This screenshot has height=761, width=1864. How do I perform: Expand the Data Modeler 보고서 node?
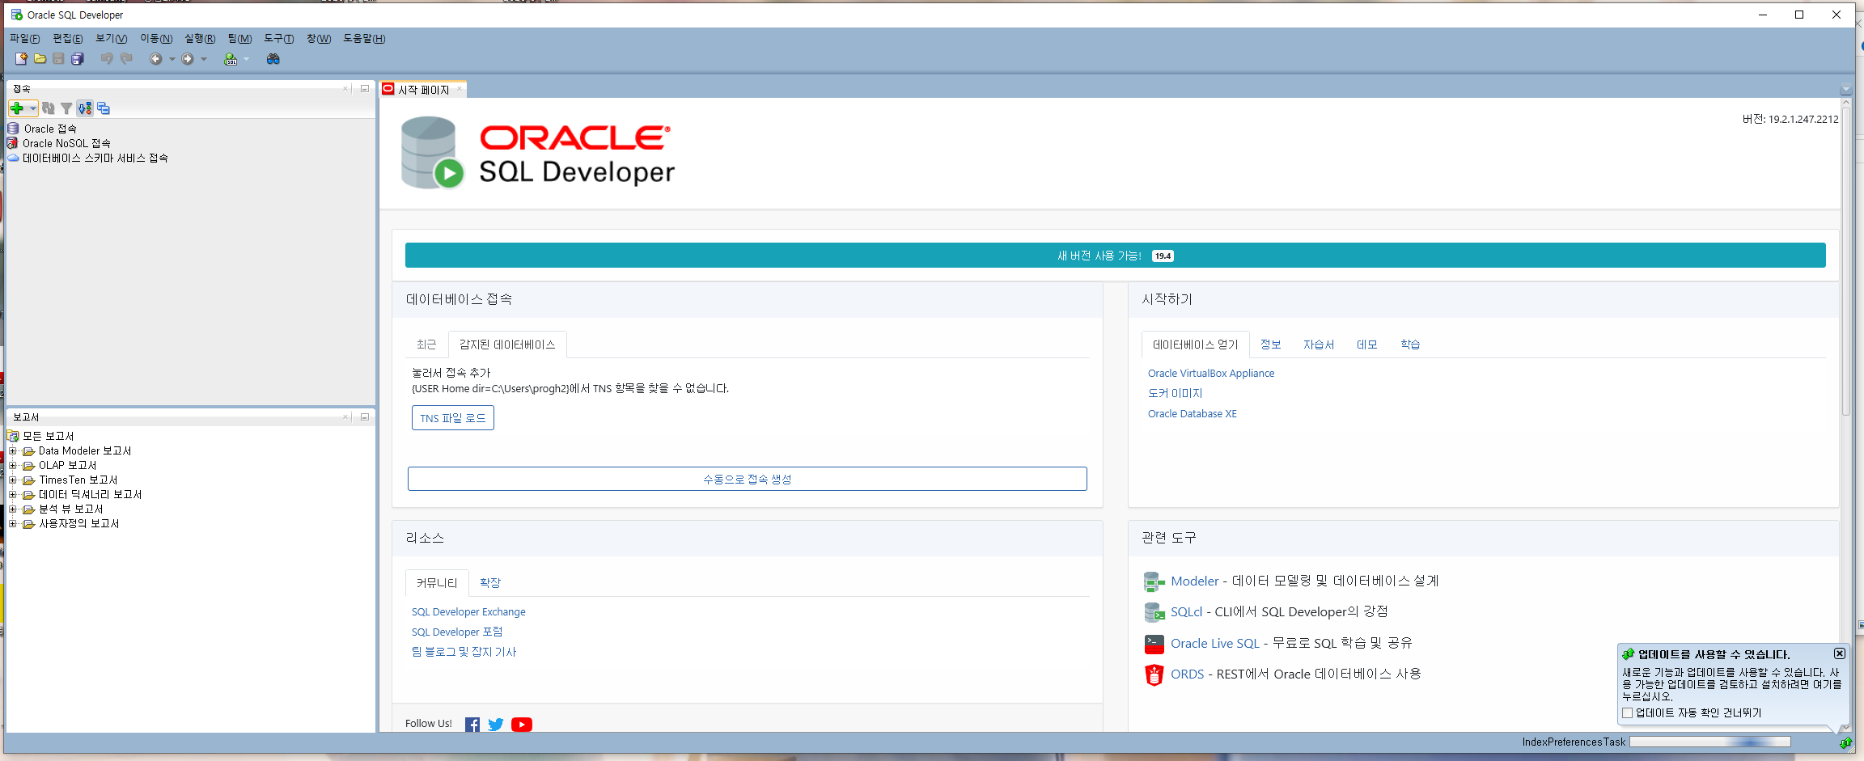pos(12,451)
